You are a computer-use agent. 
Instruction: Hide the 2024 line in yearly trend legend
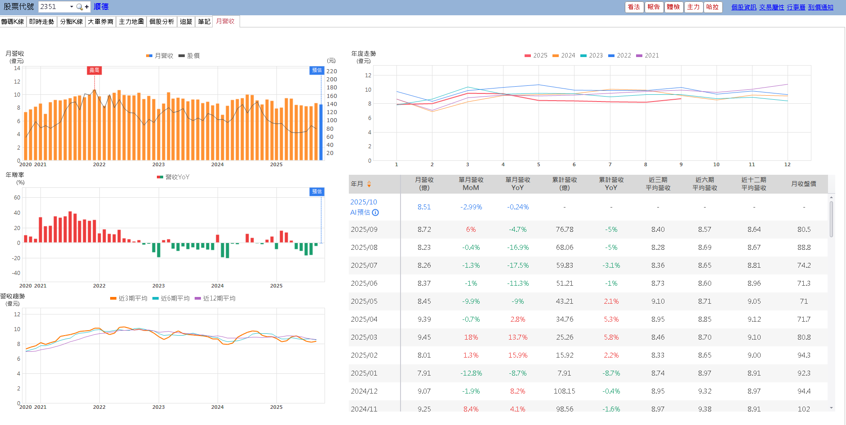click(x=568, y=55)
